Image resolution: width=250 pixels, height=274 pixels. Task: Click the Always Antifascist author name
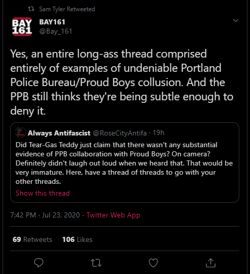[x=59, y=133]
